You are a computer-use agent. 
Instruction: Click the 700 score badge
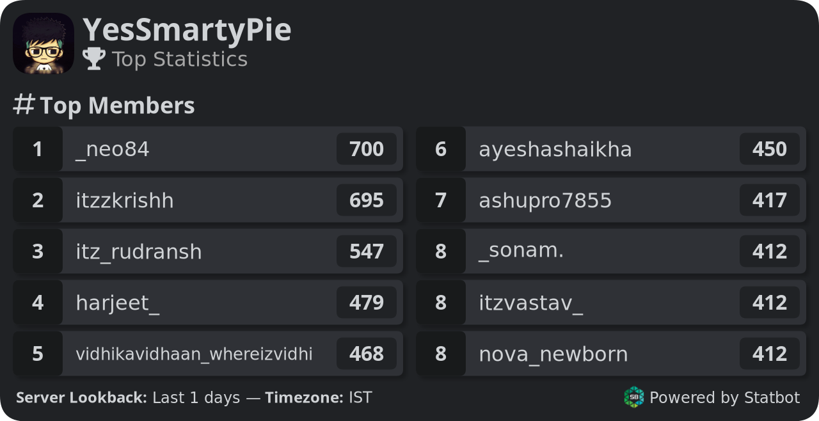(367, 149)
